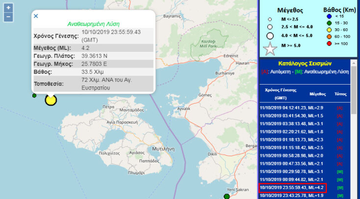360x199 pixels.
Task: Click the circle icon for 2.5 < M <= 4.0
Action: click(270, 27)
